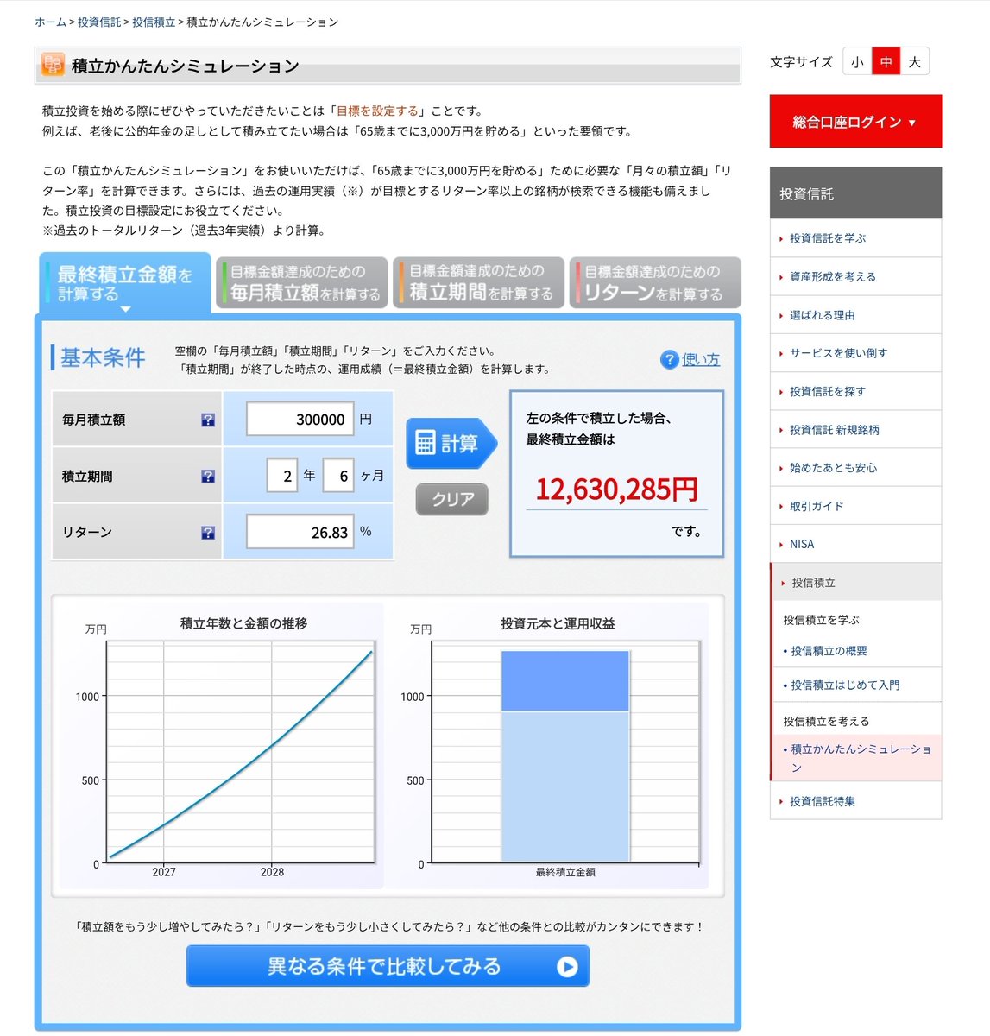Set font size to 小
This screenshot has height=1036, width=990.
click(857, 62)
